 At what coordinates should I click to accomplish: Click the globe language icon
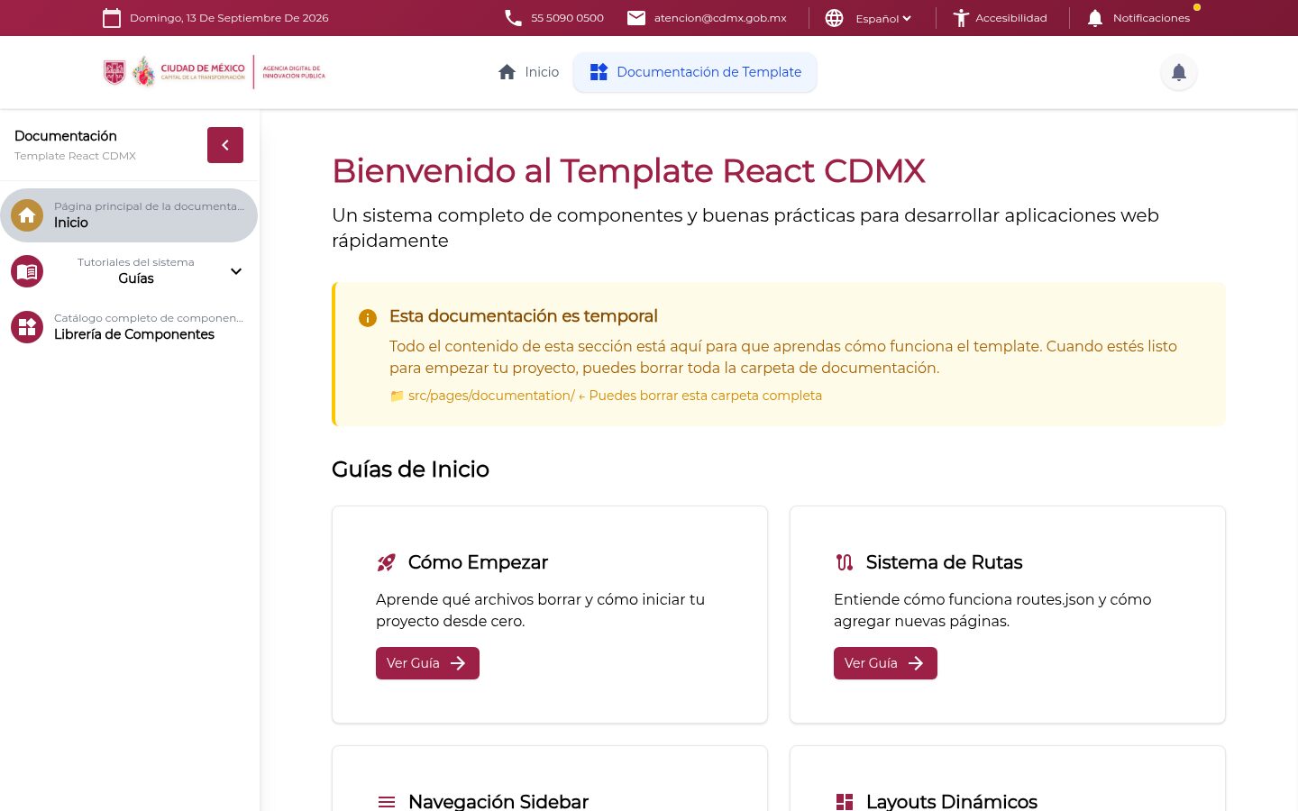[x=835, y=18]
